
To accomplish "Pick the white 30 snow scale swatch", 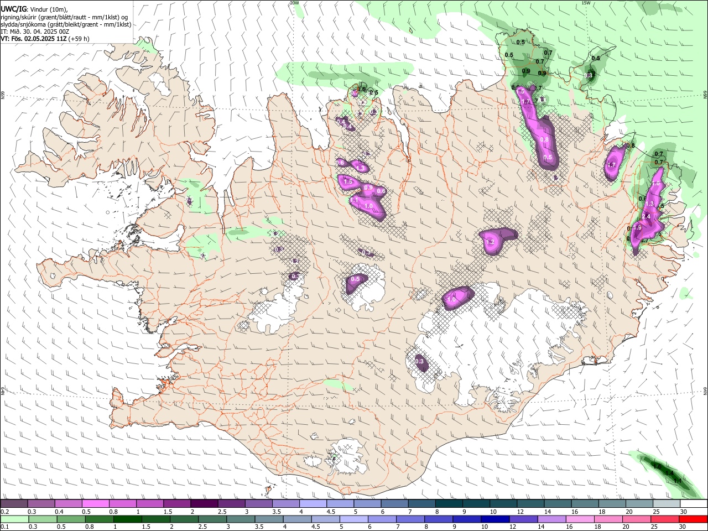I will coord(694,503).
